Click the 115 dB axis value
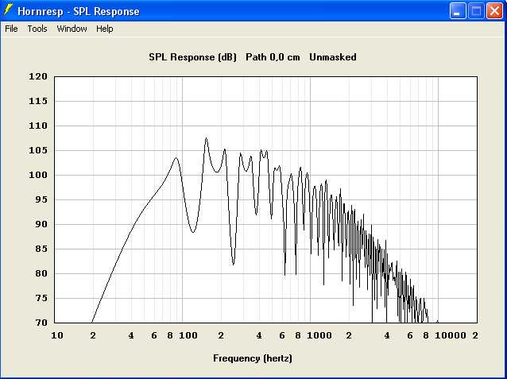This screenshot has width=507, height=379. (38, 101)
